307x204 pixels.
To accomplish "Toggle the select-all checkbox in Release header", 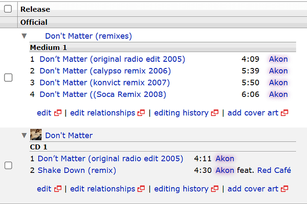I will [x=8, y=9].
